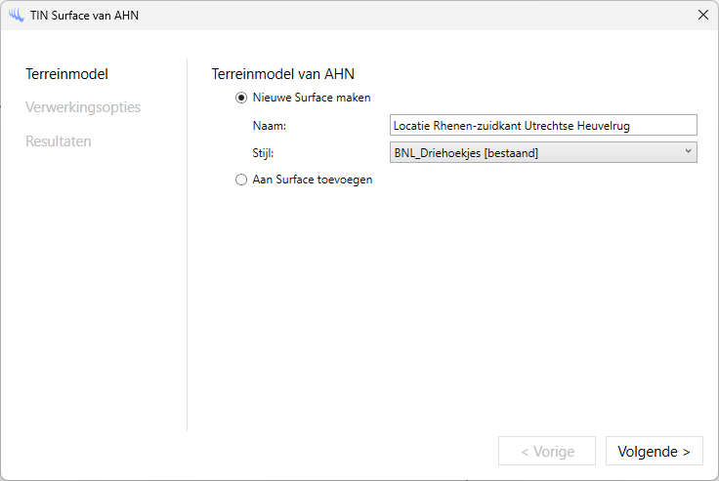Click the Terreinmodel van AHN heading
The height and width of the screenshot is (481, 719).
click(281, 74)
